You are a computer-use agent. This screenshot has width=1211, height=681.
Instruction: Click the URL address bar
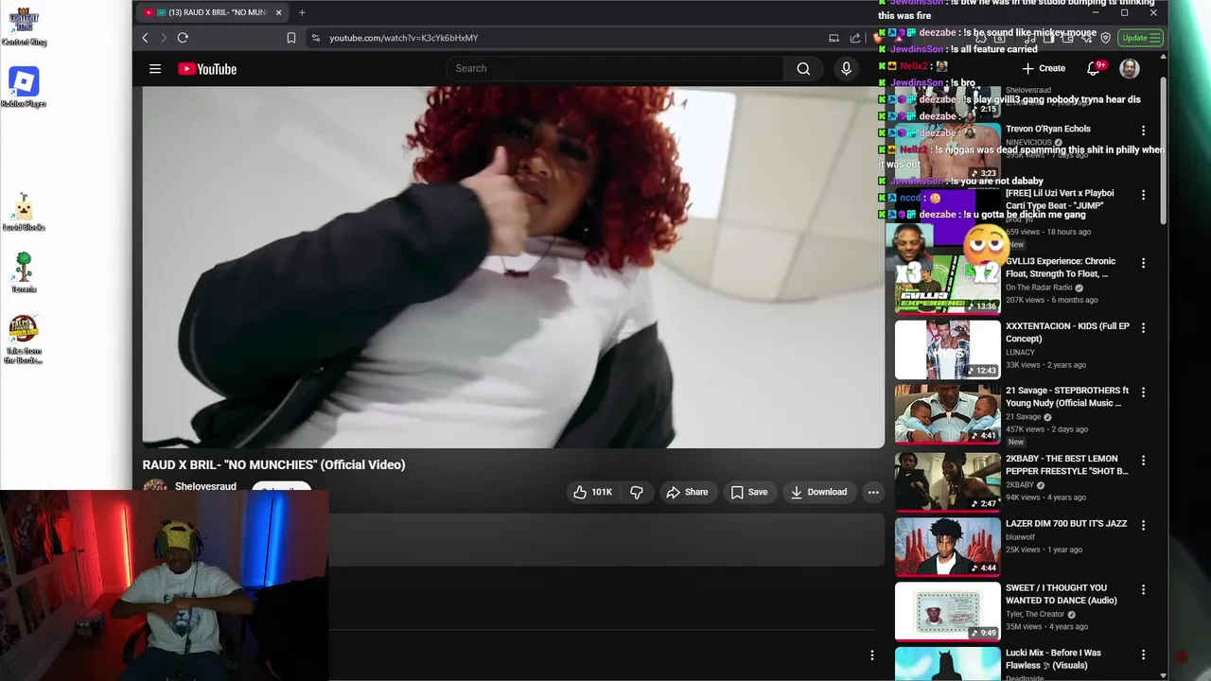[568, 38]
